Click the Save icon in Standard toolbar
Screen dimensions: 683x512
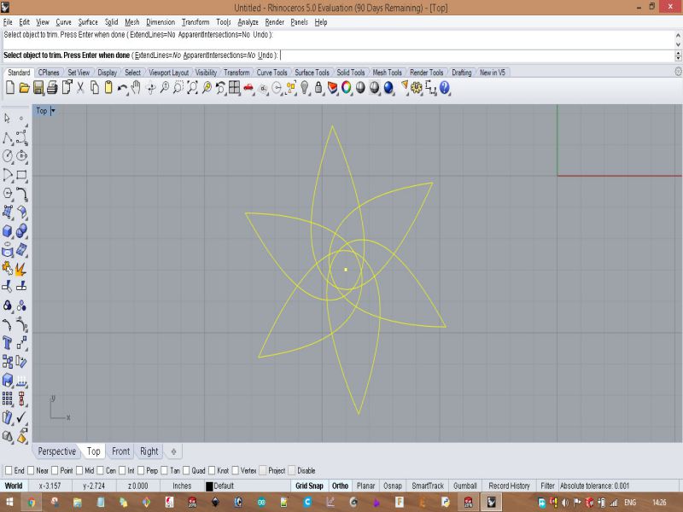[38, 87]
